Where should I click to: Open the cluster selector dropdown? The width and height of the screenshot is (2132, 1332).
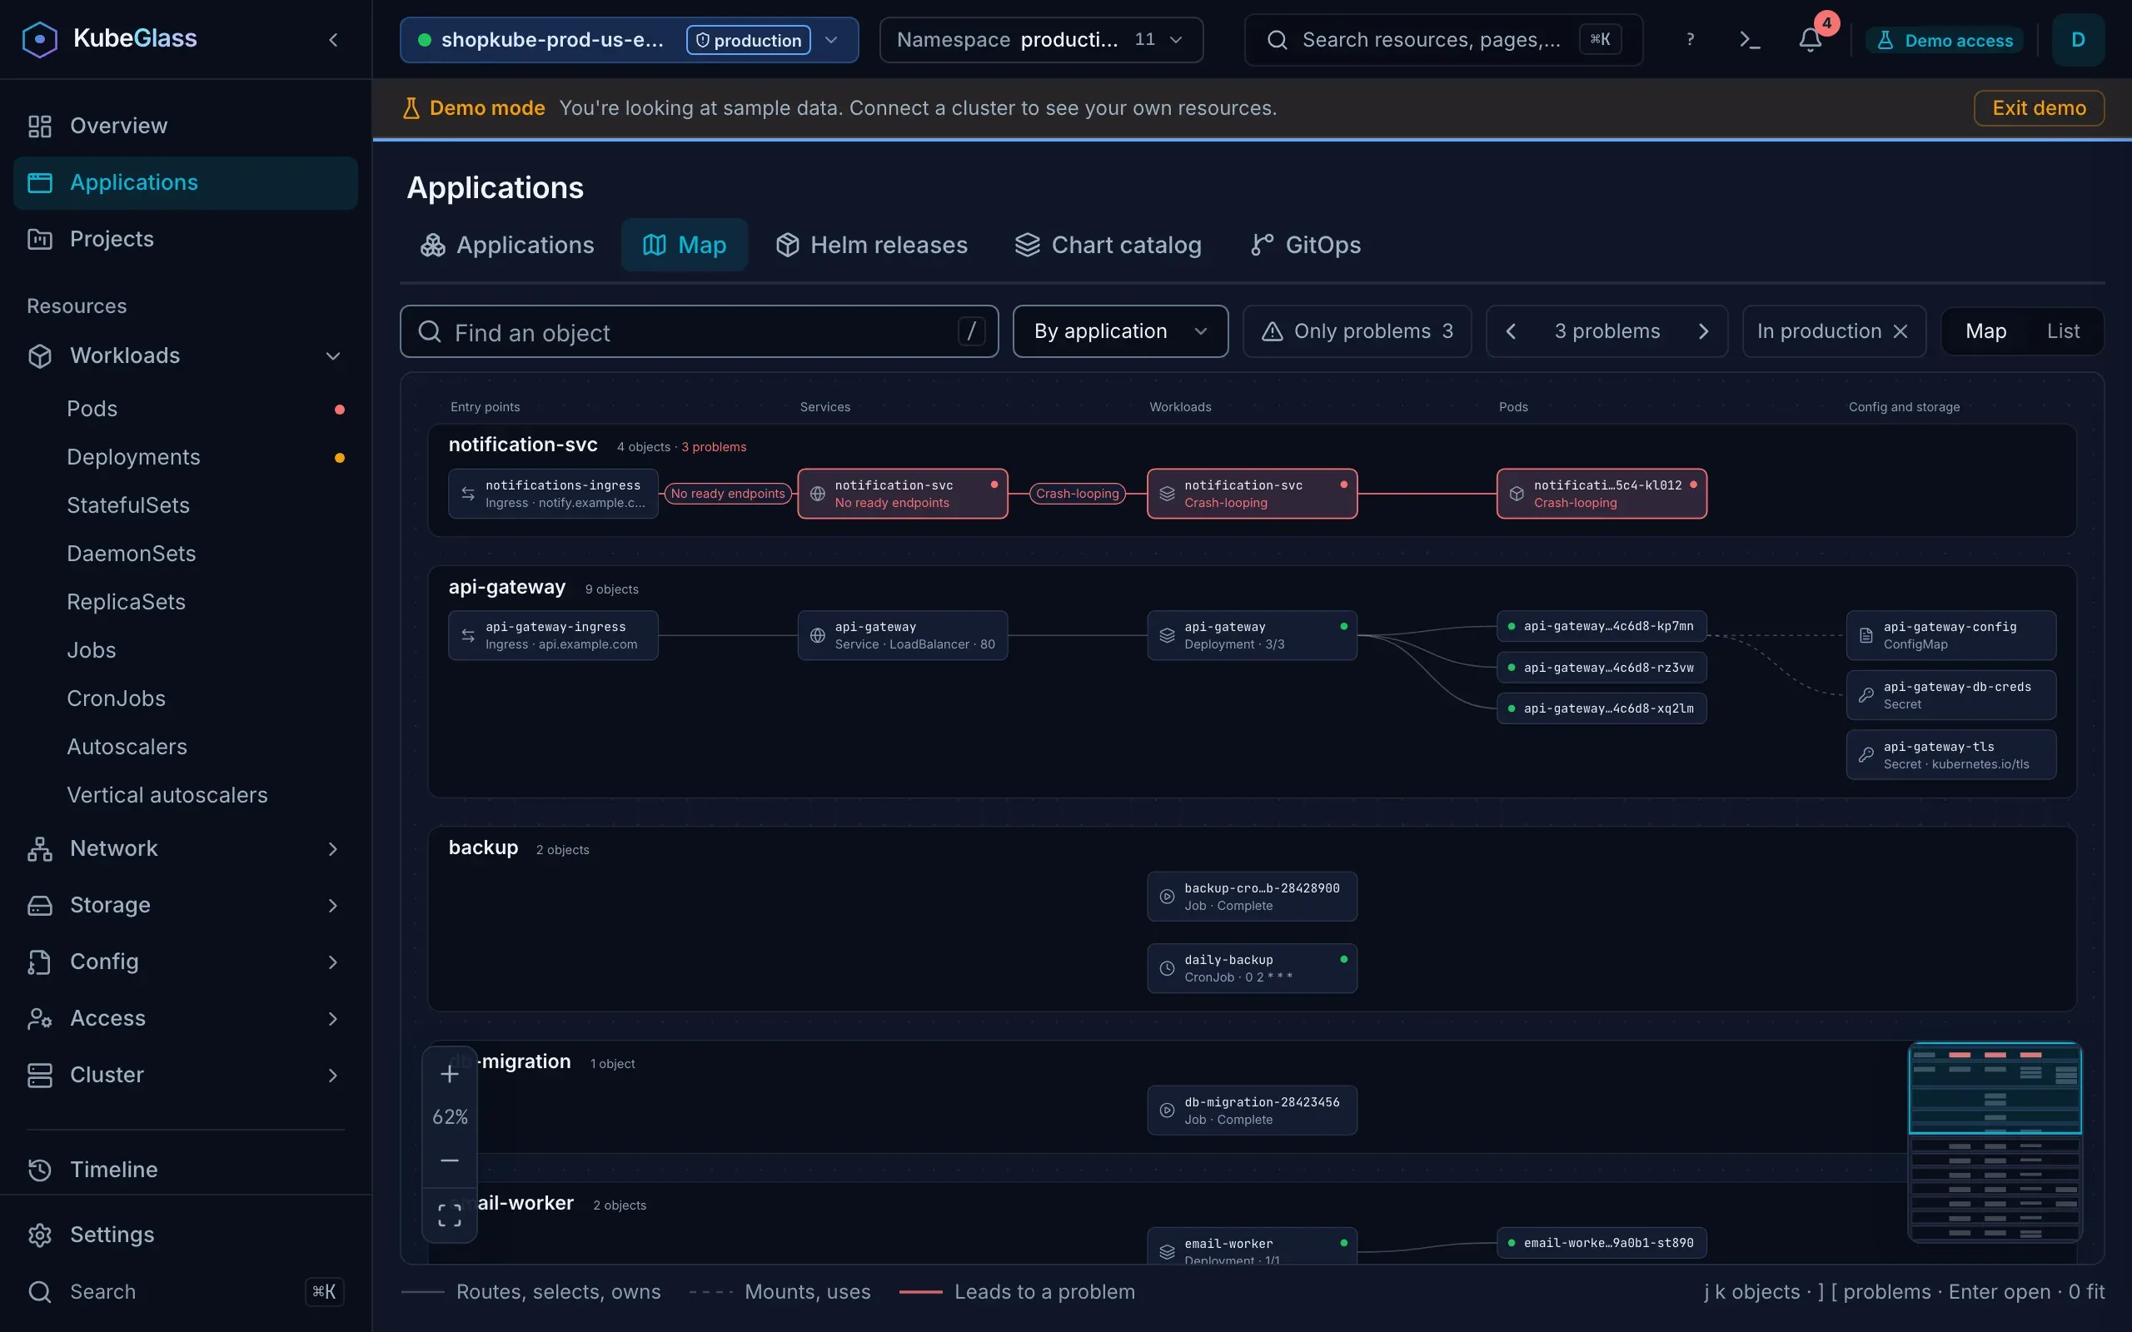[629, 40]
